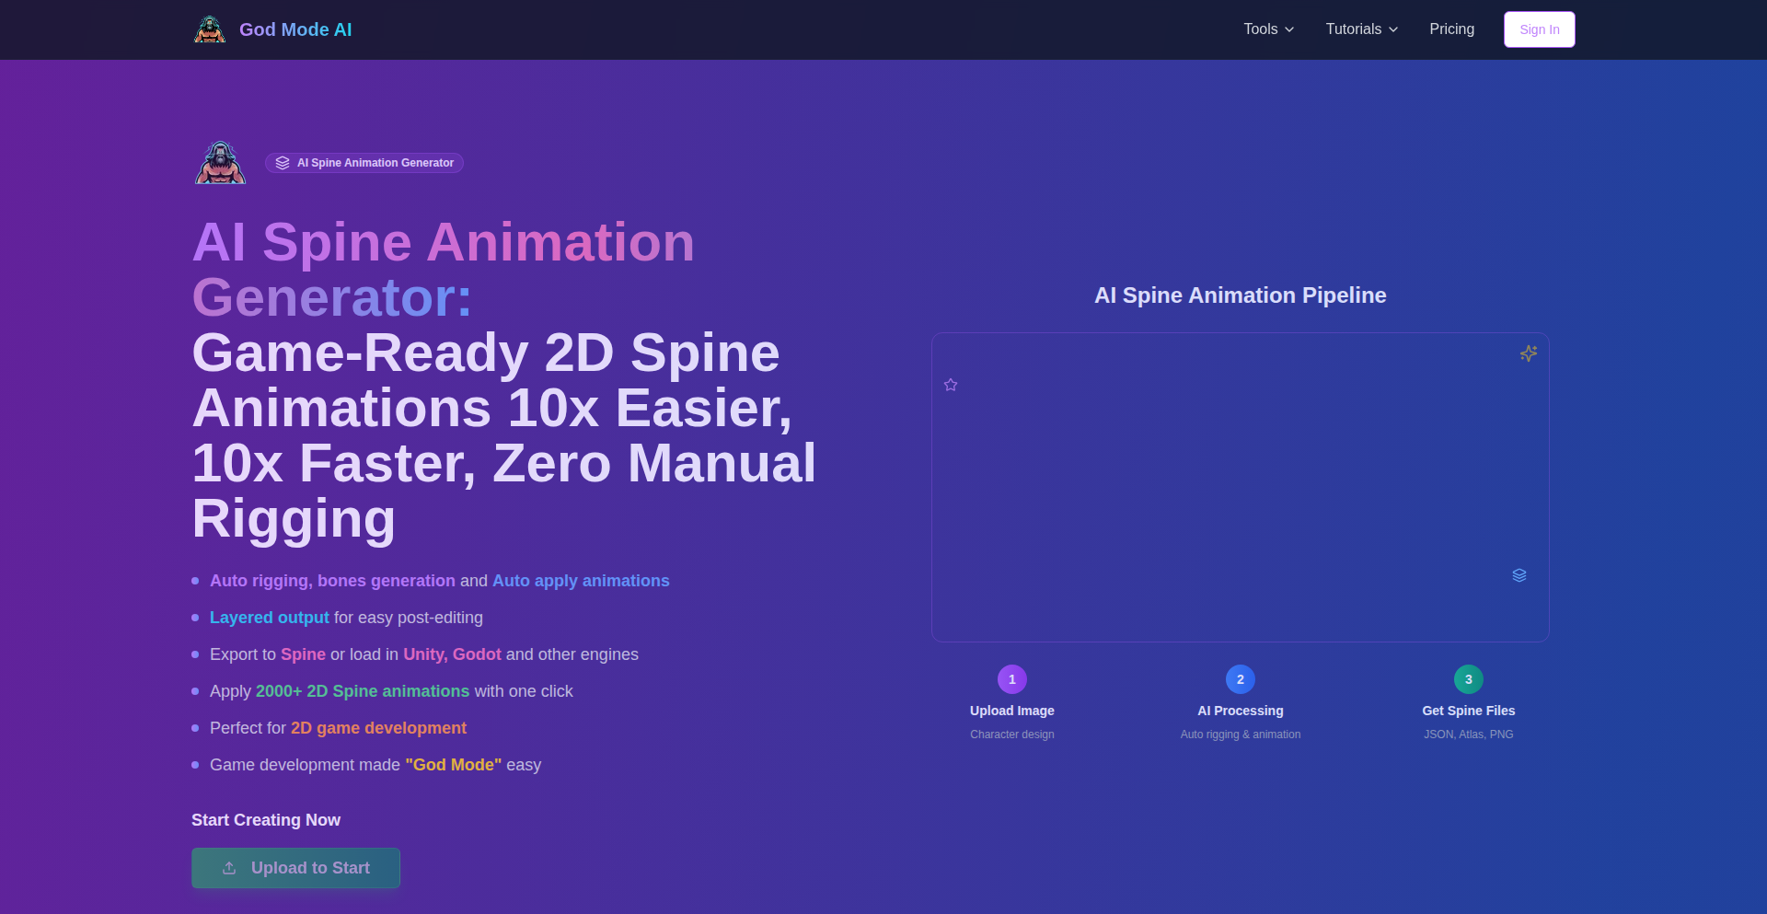This screenshot has height=914, width=1767.
Task: Click the layers icon in the Generator badge
Action: 283,163
